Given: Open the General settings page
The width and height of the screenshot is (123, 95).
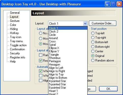Looking at the screenshot, I should (x=15, y=13).
